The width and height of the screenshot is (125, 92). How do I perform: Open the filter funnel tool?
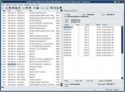[34, 8]
